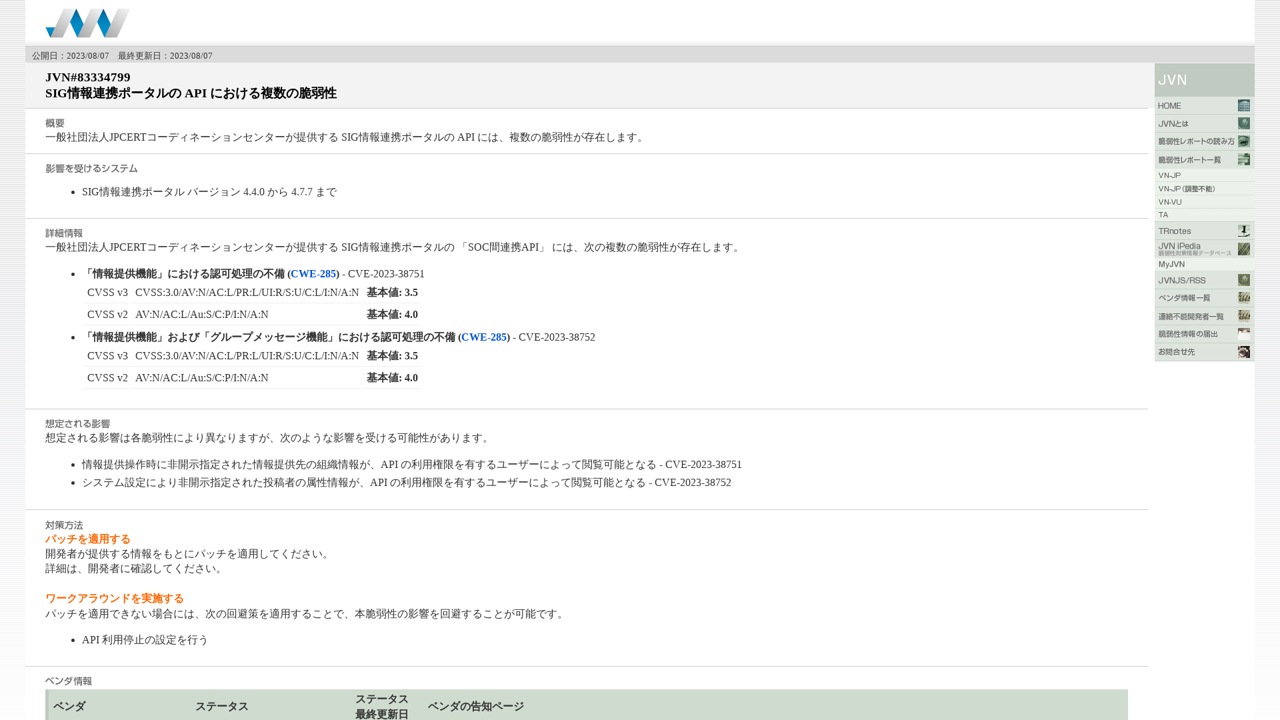Image resolution: width=1280 pixels, height=720 pixels.
Task: Click the ベンダ情報 section heading
Action: pyautogui.click(x=69, y=681)
